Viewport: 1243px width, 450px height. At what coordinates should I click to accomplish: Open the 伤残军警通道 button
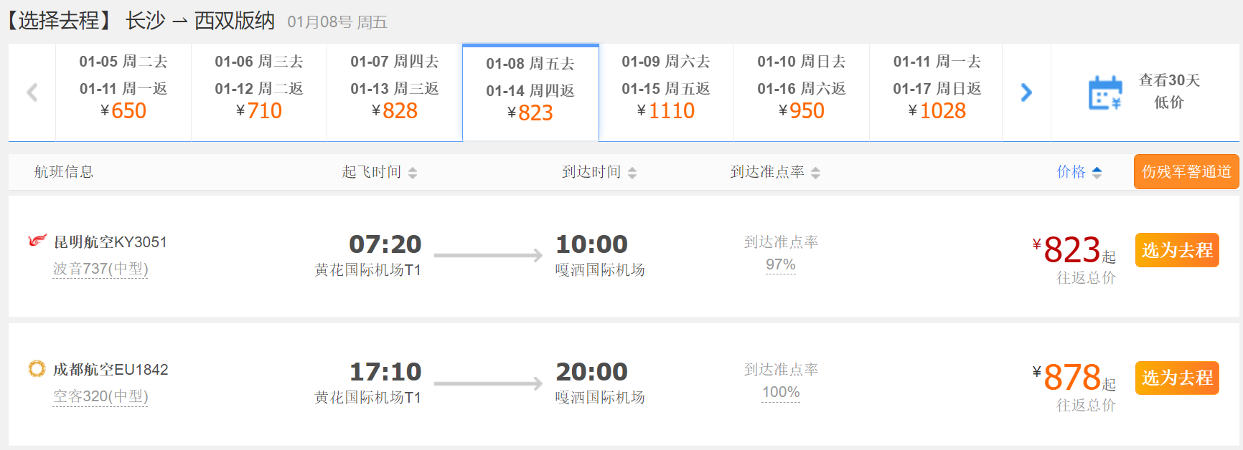click(x=1186, y=172)
